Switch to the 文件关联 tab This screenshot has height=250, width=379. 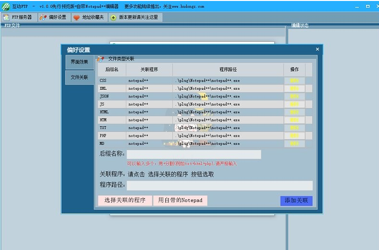point(80,77)
